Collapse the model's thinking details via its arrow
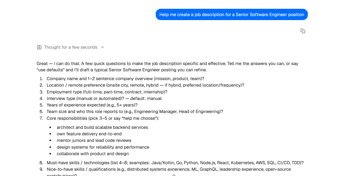The image size is (337, 176). pos(102,47)
